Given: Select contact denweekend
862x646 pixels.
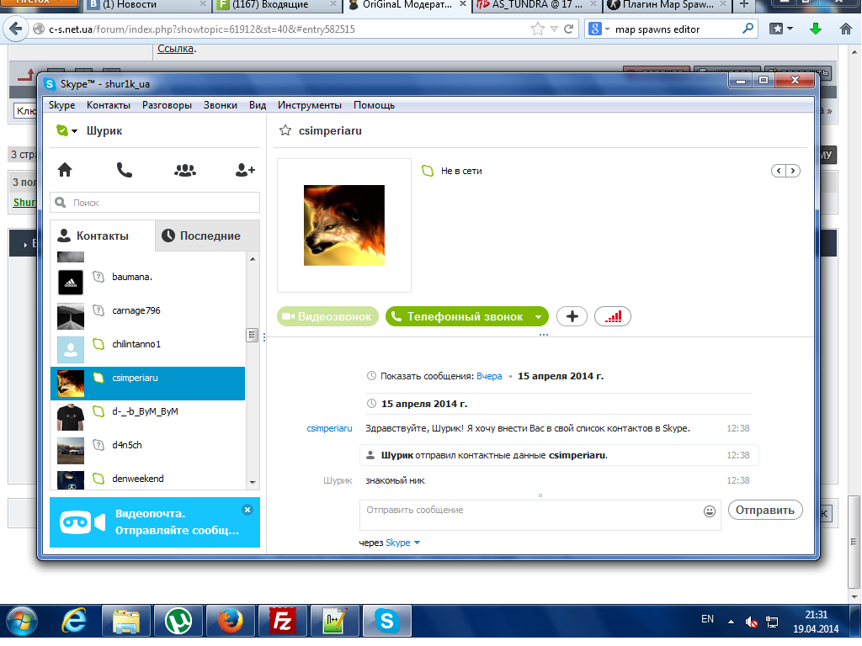Looking at the screenshot, I should [x=147, y=479].
